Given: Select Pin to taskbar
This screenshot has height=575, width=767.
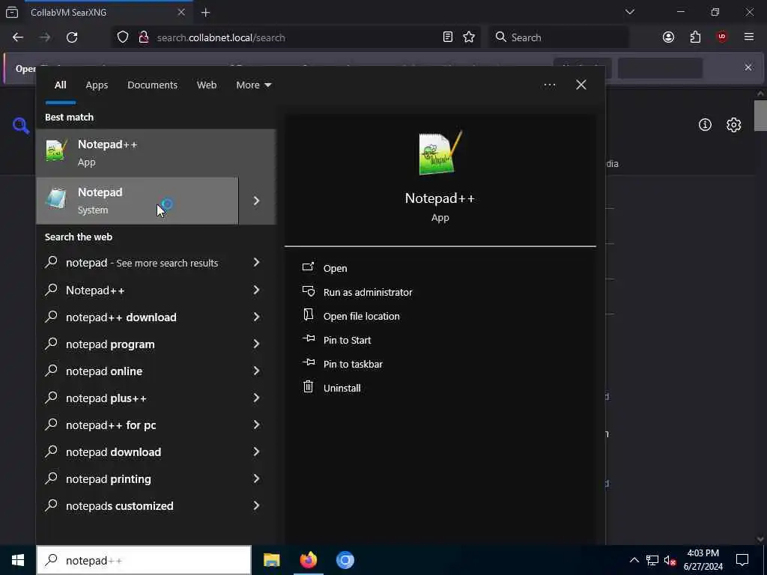Looking at the screenshot, I should tap(353, 364).
